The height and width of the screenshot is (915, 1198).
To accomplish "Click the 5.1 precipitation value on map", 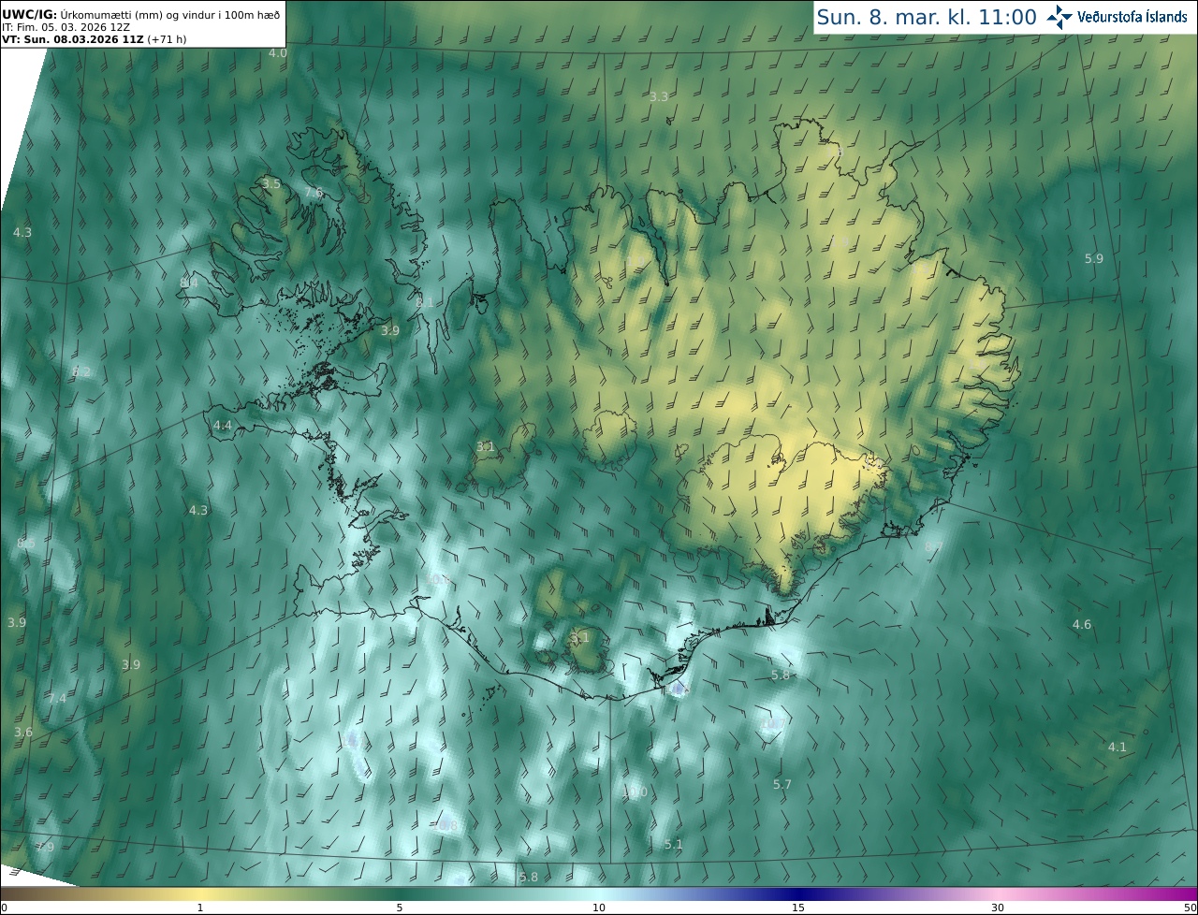I will [x=674, y=844].
